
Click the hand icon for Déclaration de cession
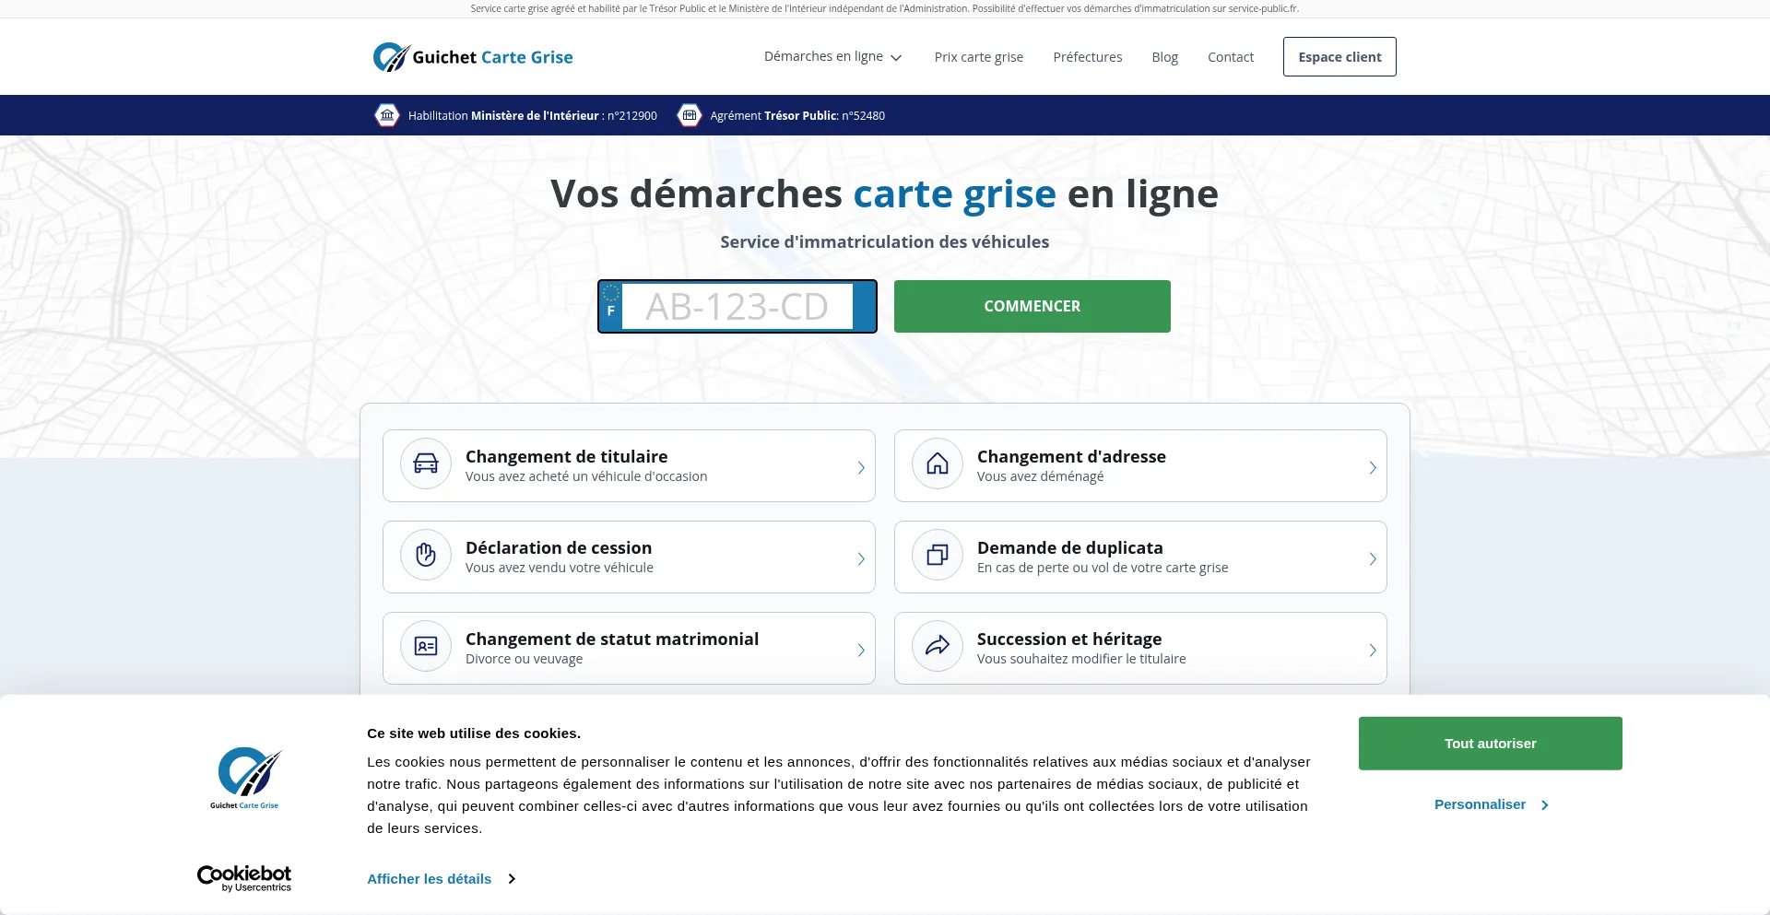pyautogui.click(x=425, y=555)
